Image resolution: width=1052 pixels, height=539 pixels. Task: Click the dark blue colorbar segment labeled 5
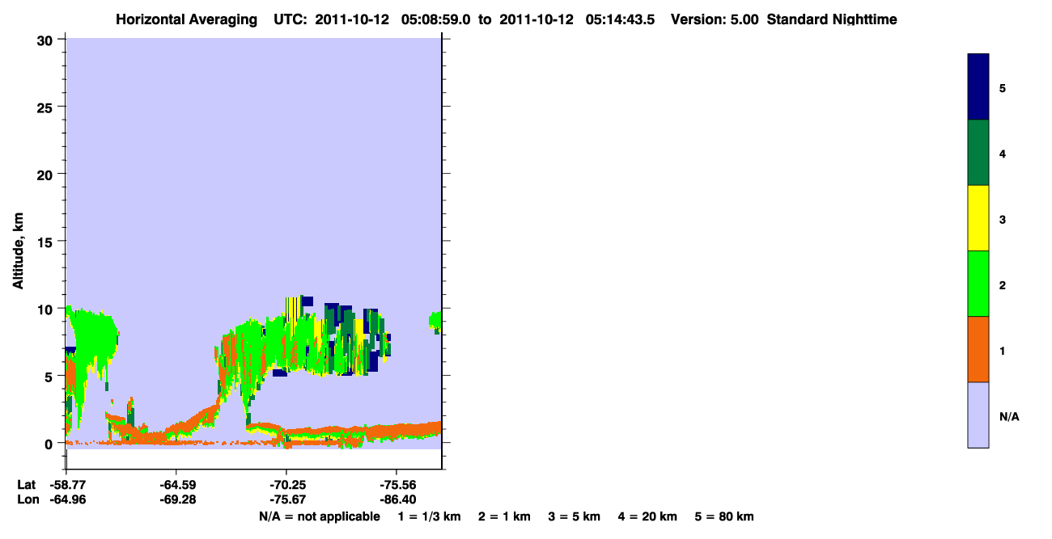pos(978,87)
